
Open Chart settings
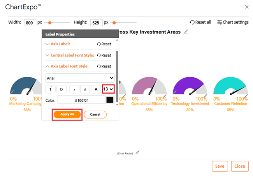pos(233,22)
